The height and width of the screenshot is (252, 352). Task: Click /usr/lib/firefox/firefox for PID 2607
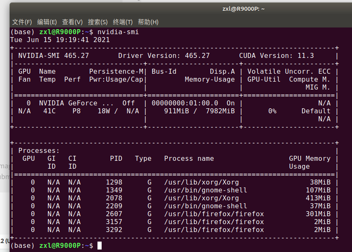tap(214, 214)
